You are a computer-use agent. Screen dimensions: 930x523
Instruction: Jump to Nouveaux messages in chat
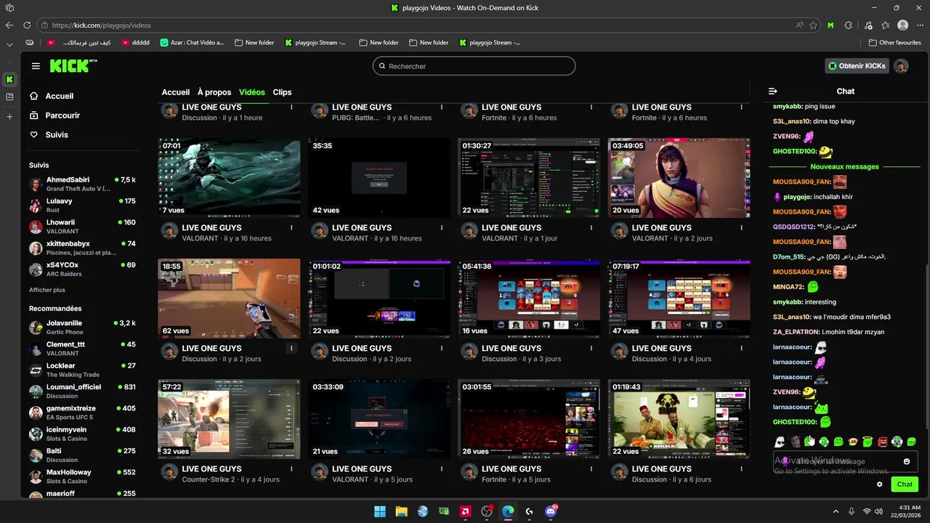coord(844,167)
